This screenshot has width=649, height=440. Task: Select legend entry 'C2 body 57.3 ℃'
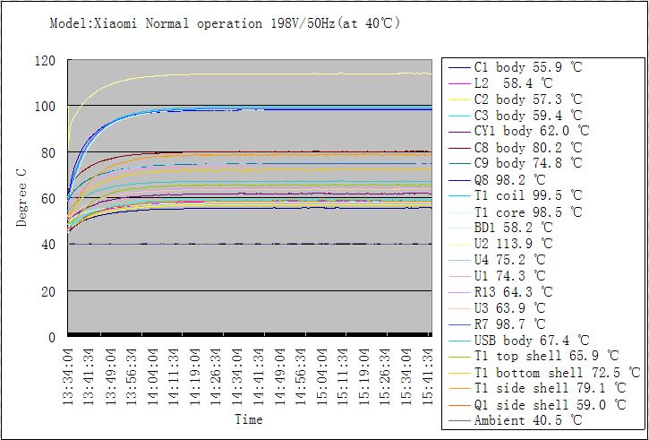point(516,99)
